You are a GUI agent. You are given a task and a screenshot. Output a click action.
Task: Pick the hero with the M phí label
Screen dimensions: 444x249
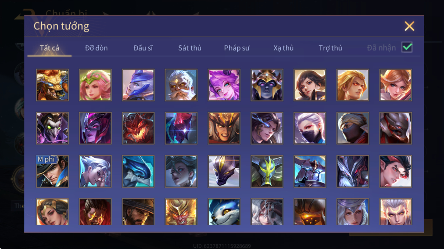52,171
